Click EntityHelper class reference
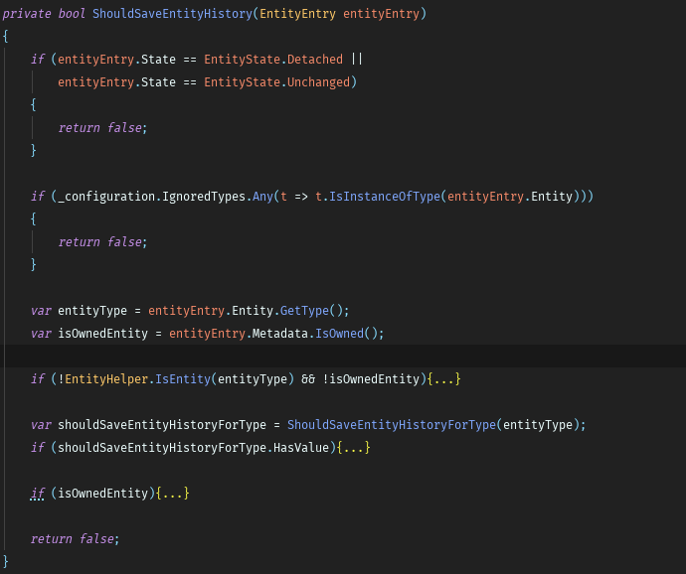This screenshot has height=574, width=686. (106, 379)
